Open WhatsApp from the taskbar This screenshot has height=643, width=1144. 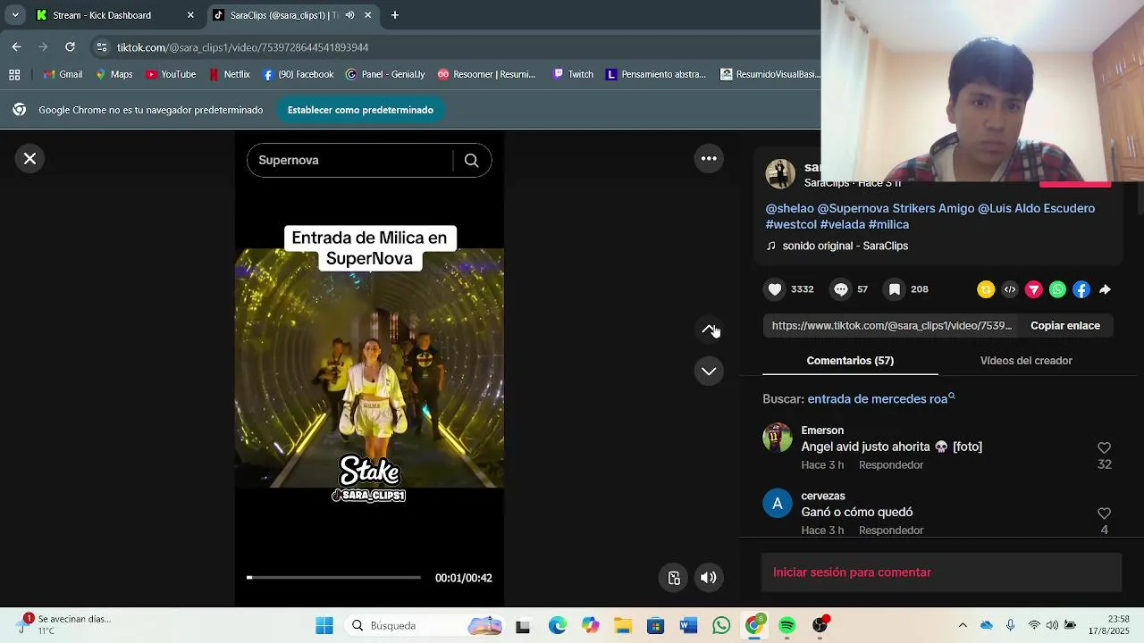(721, 625)
